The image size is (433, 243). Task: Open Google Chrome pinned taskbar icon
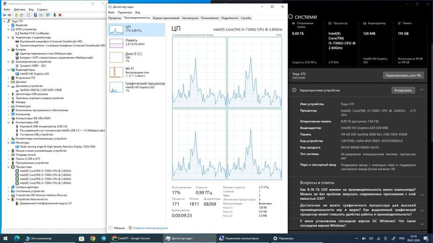coord(93,238)
